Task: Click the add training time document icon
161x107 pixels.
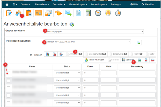Action: pyautogui.click(x=138, y=43)
